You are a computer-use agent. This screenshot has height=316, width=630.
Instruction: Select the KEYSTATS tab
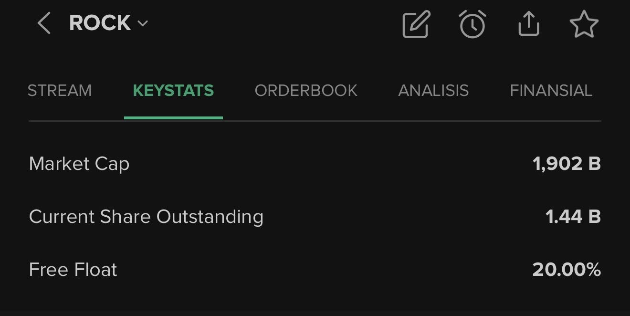click(173, 91)
